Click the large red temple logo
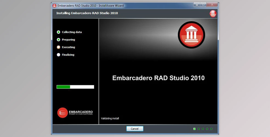This screenshot has height=137, width=270. (191, 35)
